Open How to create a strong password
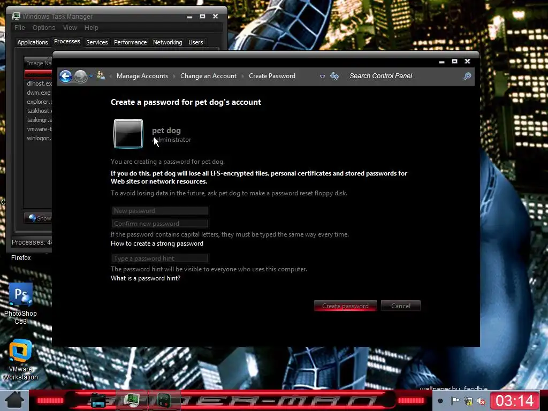The height and width of the screenshot is (411, 548). pyautogui.click(x=157, y=243)
